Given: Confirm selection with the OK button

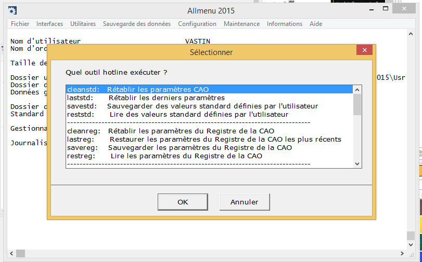Looking at the screenshot, I should tap(183, 202).
